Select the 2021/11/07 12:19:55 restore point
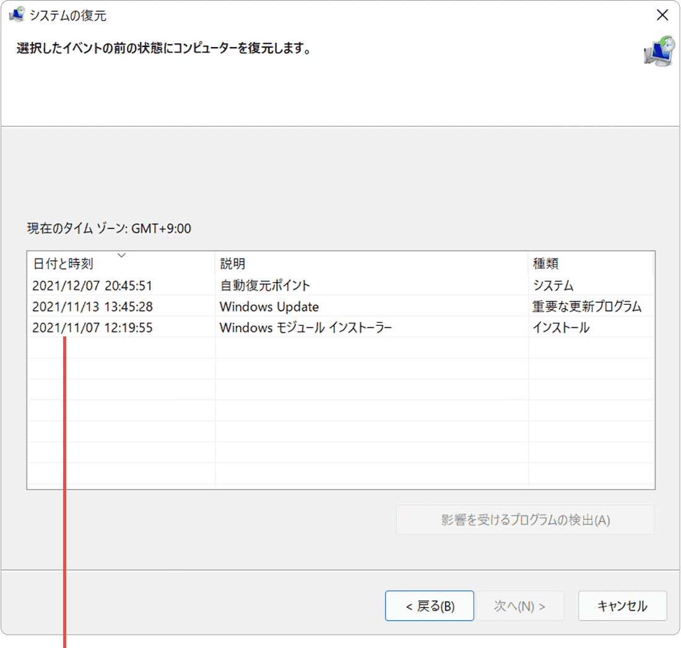This screenshot has height=648, width=681. click(92, 328)
